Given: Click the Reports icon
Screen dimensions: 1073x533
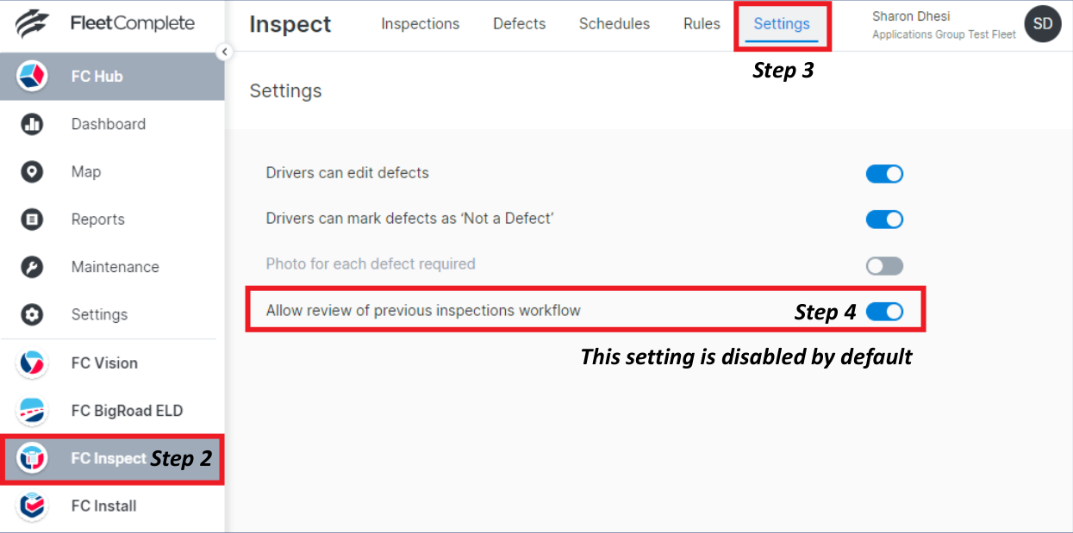Looking at the screenshot, I should click(31, 219).
